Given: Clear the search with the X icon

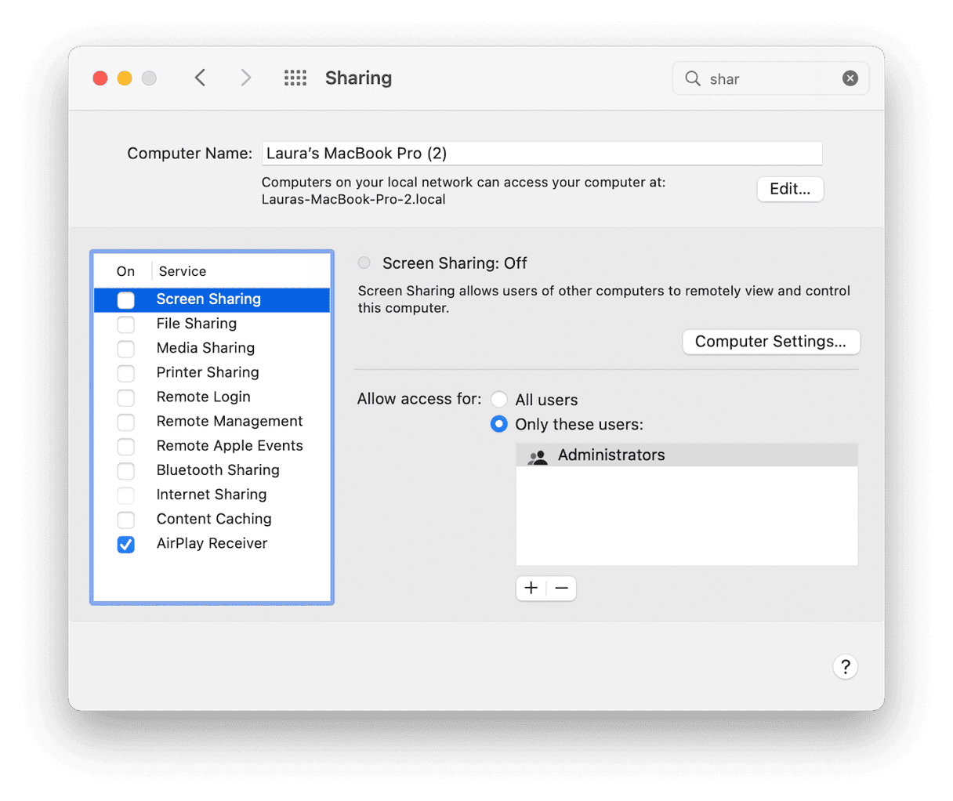Looking at the screenshot, I should [850, 78].
